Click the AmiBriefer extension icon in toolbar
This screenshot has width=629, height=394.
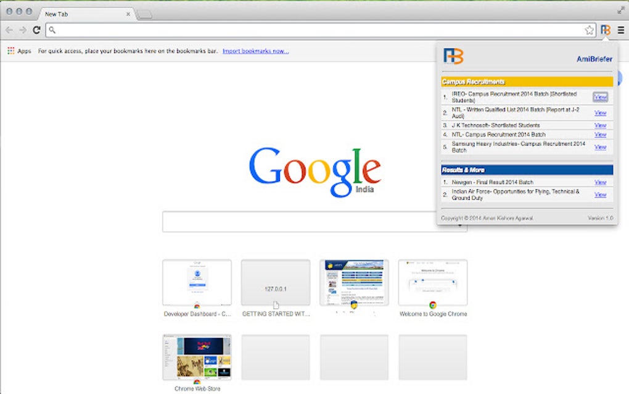[605, 29]
